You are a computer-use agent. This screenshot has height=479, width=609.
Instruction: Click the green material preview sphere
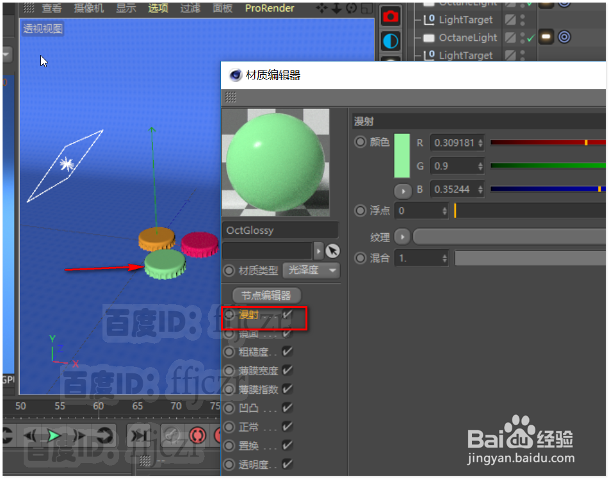point(275,163)
